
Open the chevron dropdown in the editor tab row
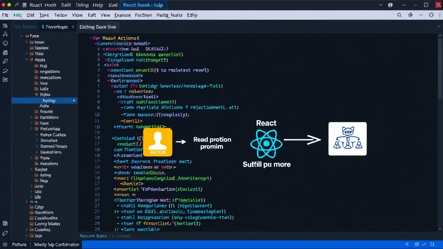tap(439, 26)
